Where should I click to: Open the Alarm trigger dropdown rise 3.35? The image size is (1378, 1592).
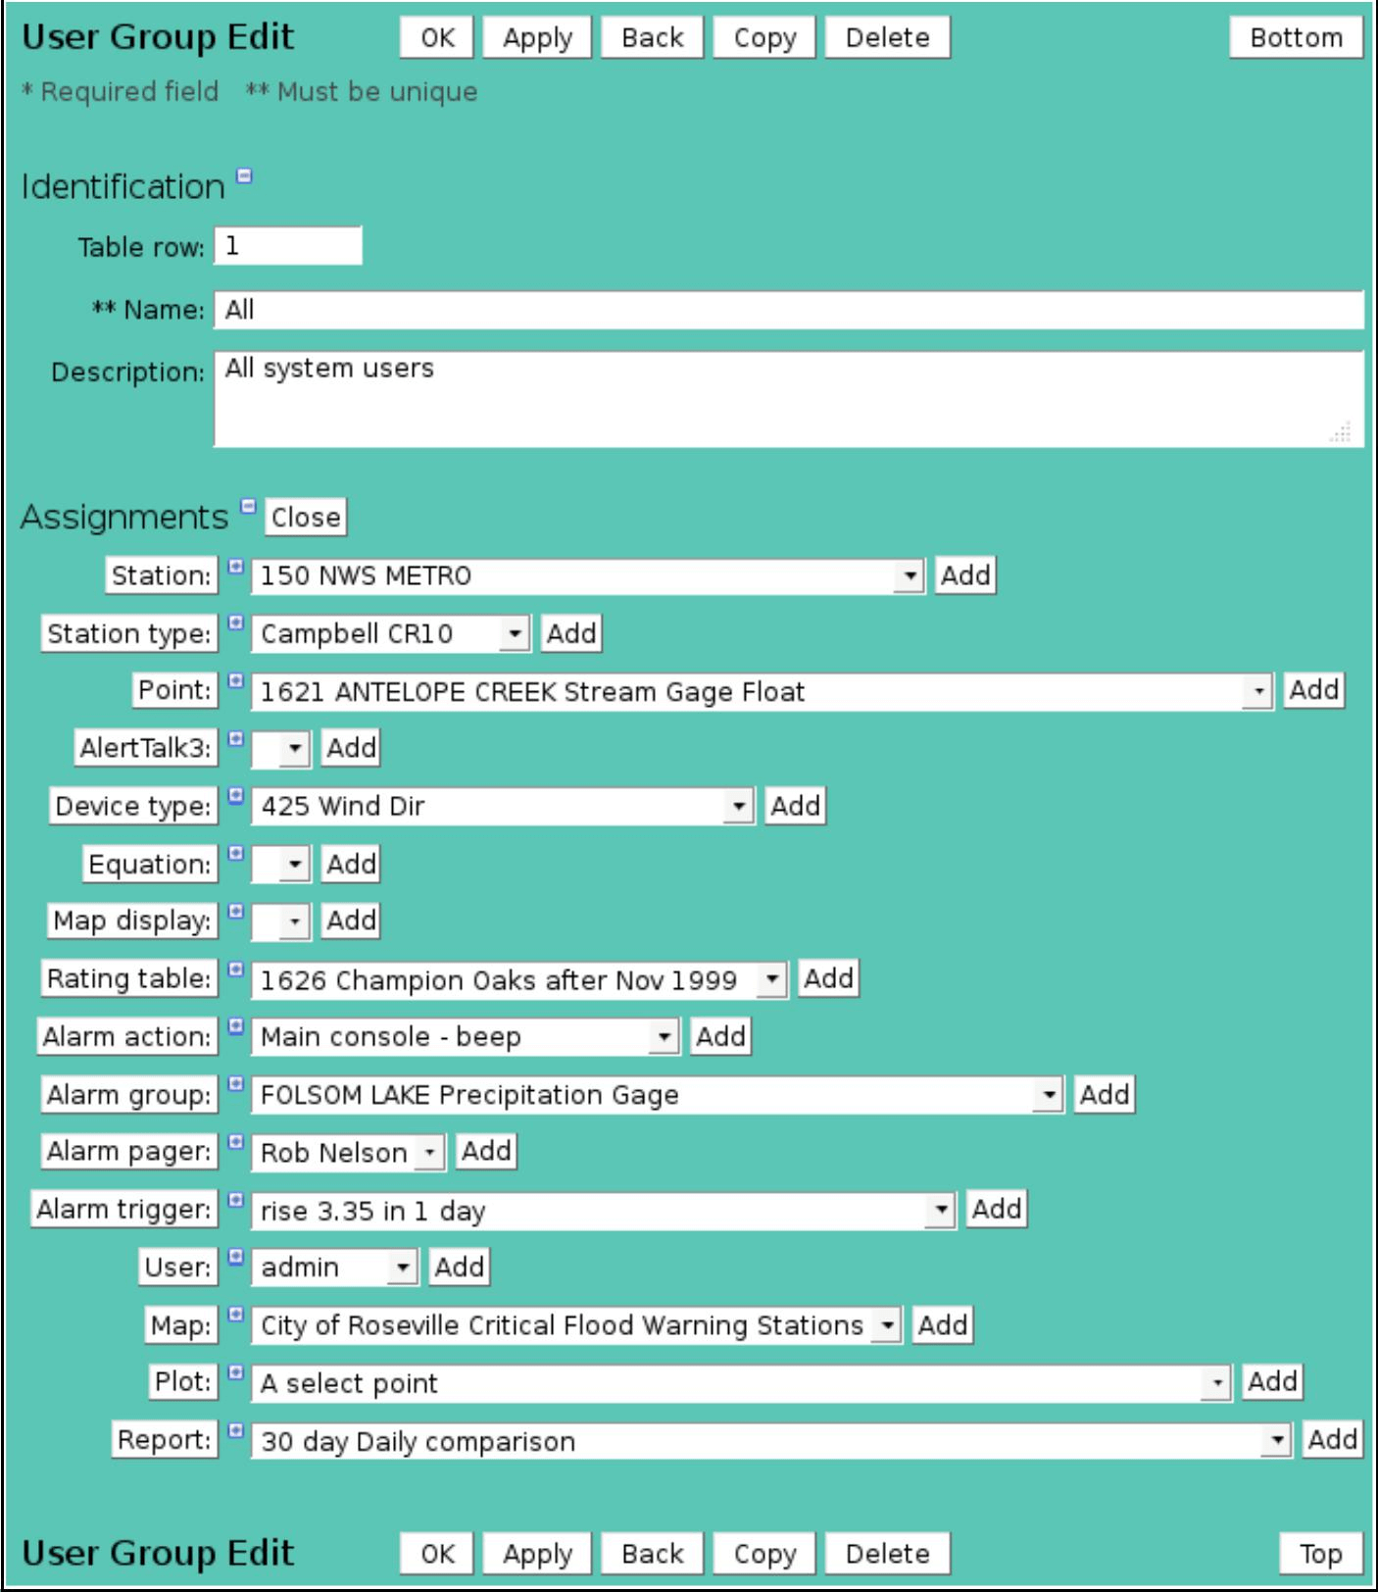(x=603, y=1211)
